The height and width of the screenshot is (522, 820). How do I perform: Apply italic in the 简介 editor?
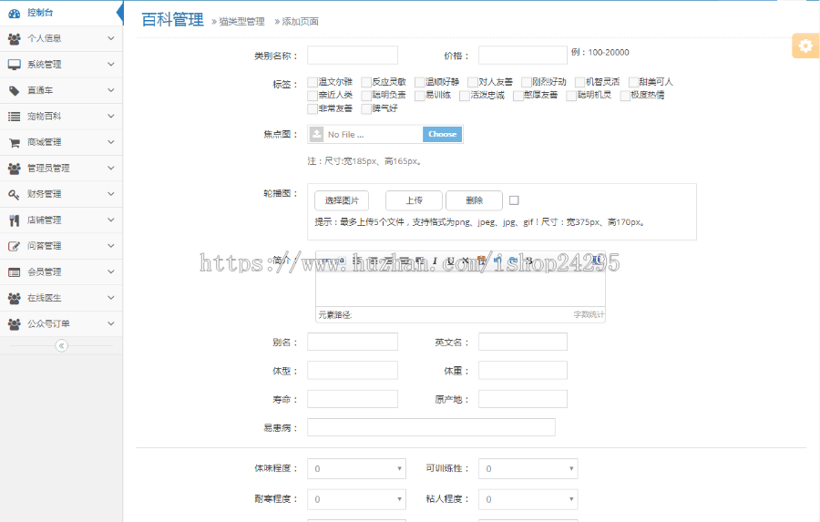(x=435, y=261)
